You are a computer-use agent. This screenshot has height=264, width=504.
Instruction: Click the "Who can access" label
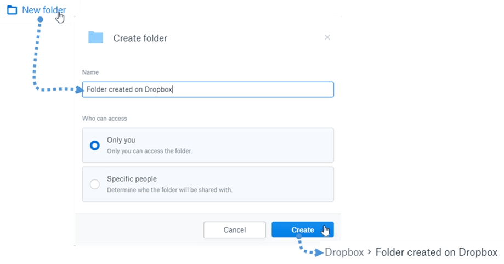(104, 118)
